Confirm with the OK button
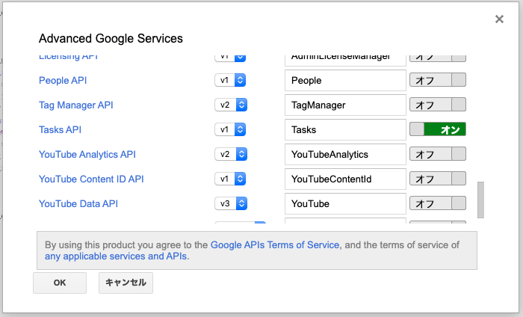Viewport: 523px width, 317px height. (60, 283)
